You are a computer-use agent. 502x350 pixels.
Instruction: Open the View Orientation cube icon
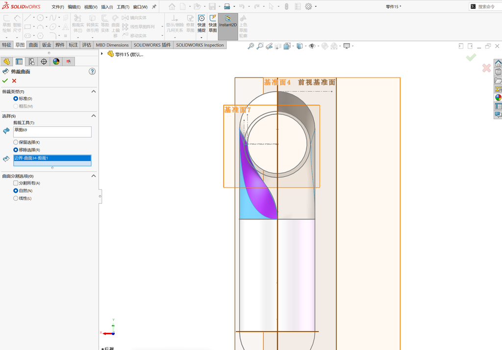[x=287, y=46]
